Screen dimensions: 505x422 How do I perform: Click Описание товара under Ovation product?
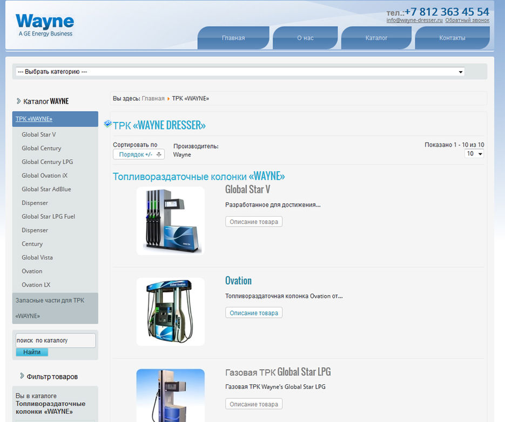pyautogui.click(x=254, y=313)
